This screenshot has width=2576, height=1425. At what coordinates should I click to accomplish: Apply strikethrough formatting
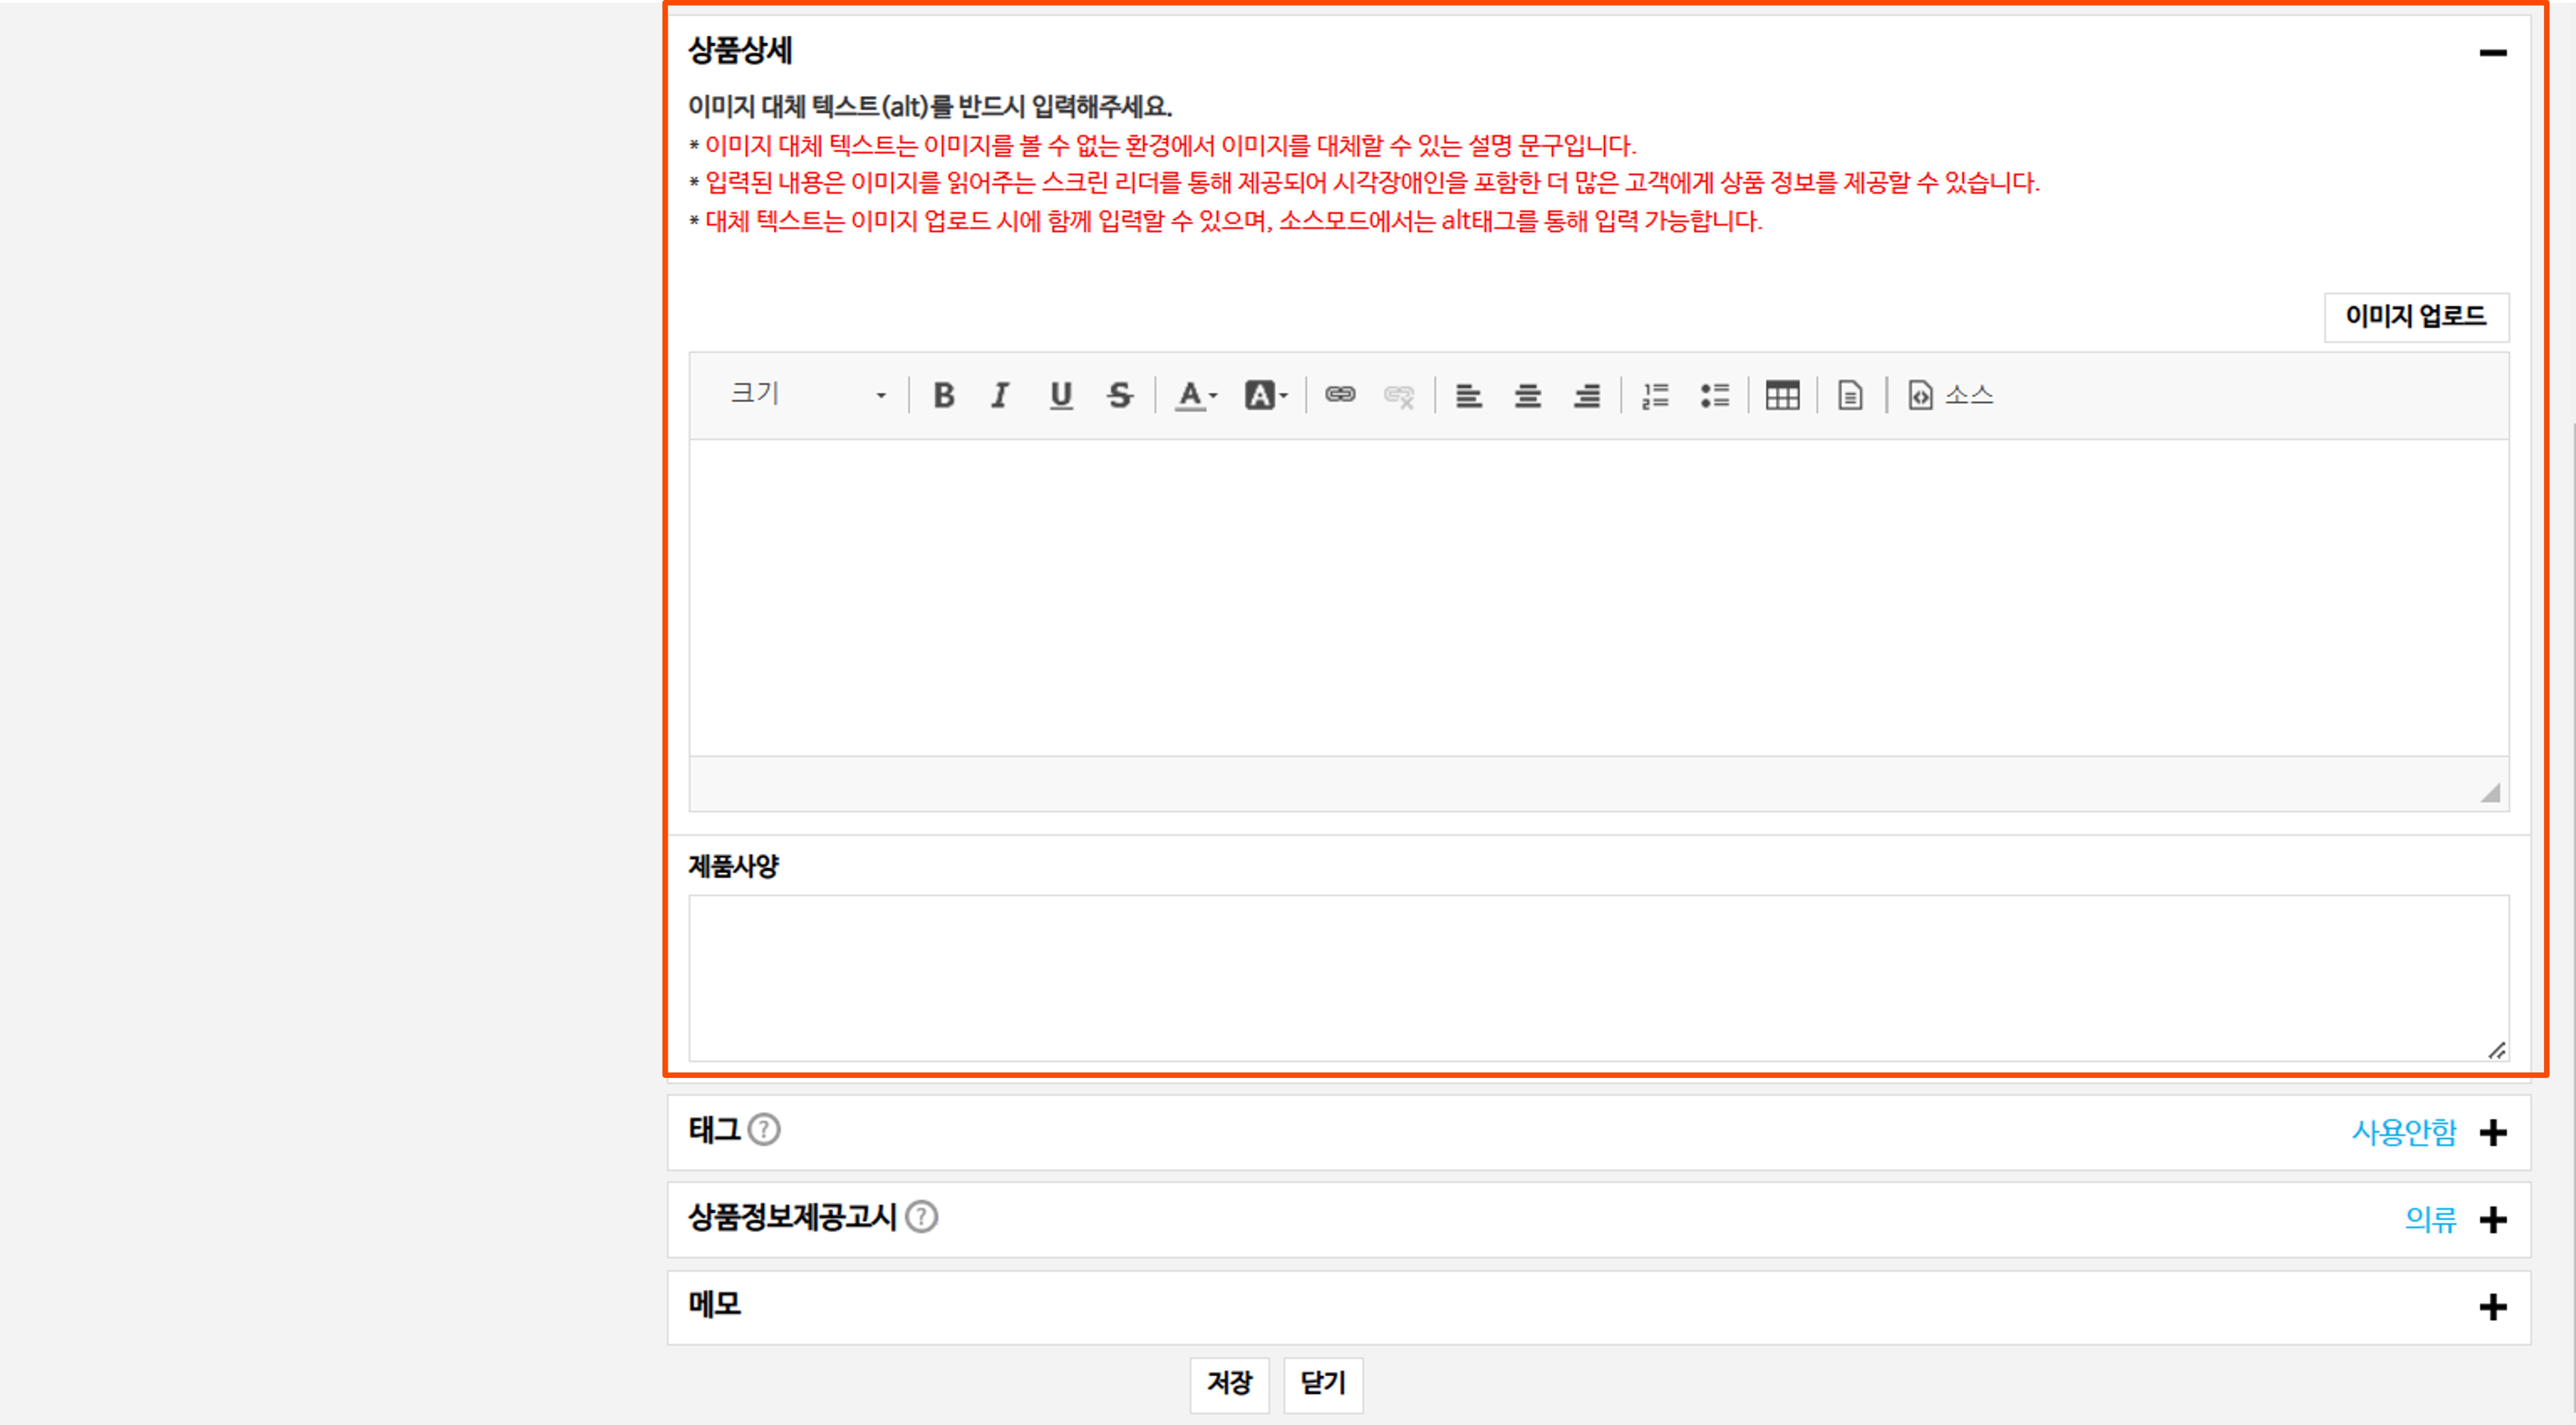click(x=1120, y=396)
